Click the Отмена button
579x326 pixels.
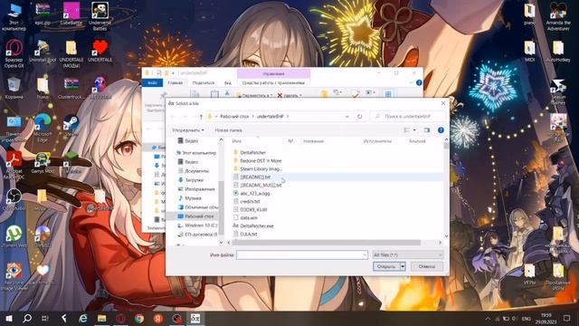426,266
